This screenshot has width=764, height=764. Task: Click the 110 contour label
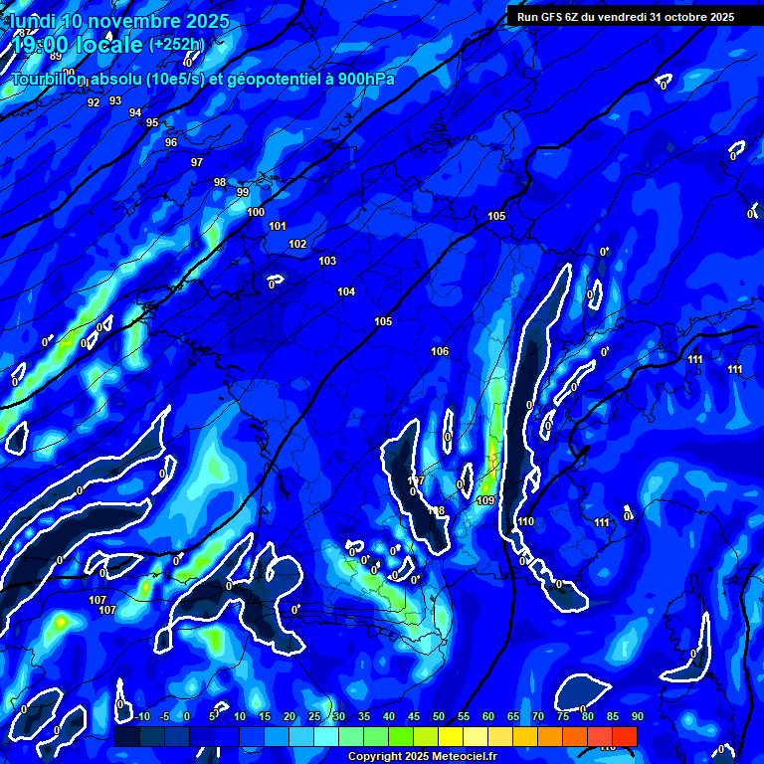526,522
